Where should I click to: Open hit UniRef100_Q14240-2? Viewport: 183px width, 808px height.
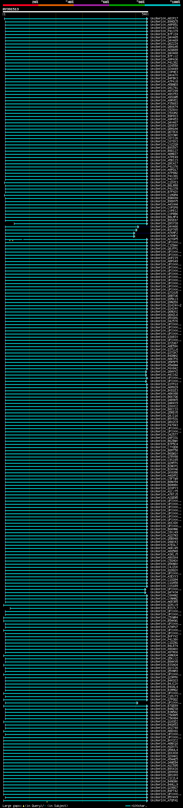[166, 305]
